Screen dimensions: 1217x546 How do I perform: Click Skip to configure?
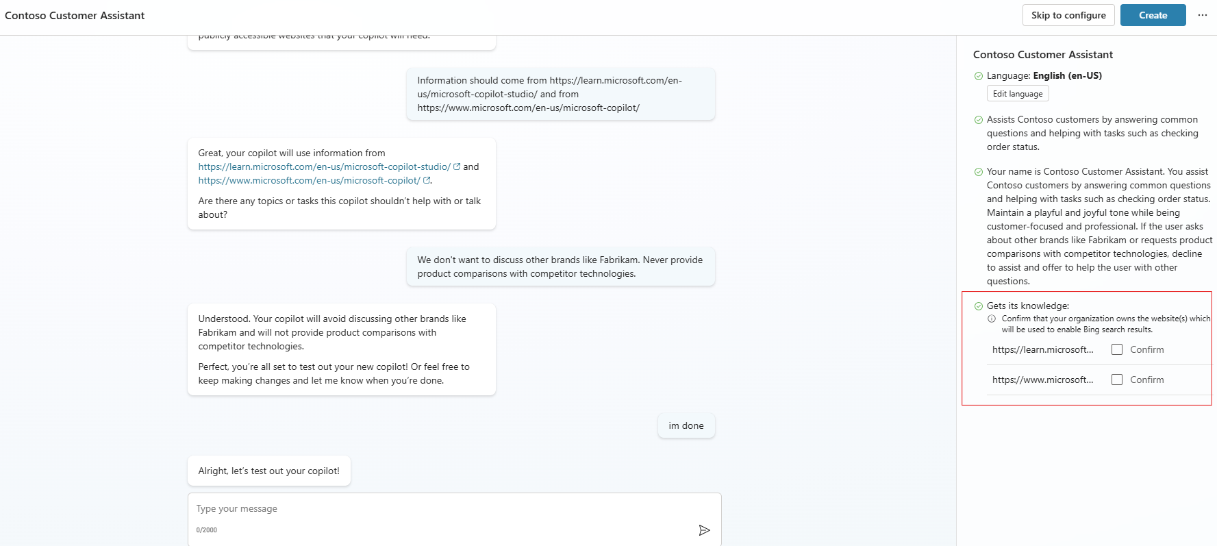coord(1068,15)
